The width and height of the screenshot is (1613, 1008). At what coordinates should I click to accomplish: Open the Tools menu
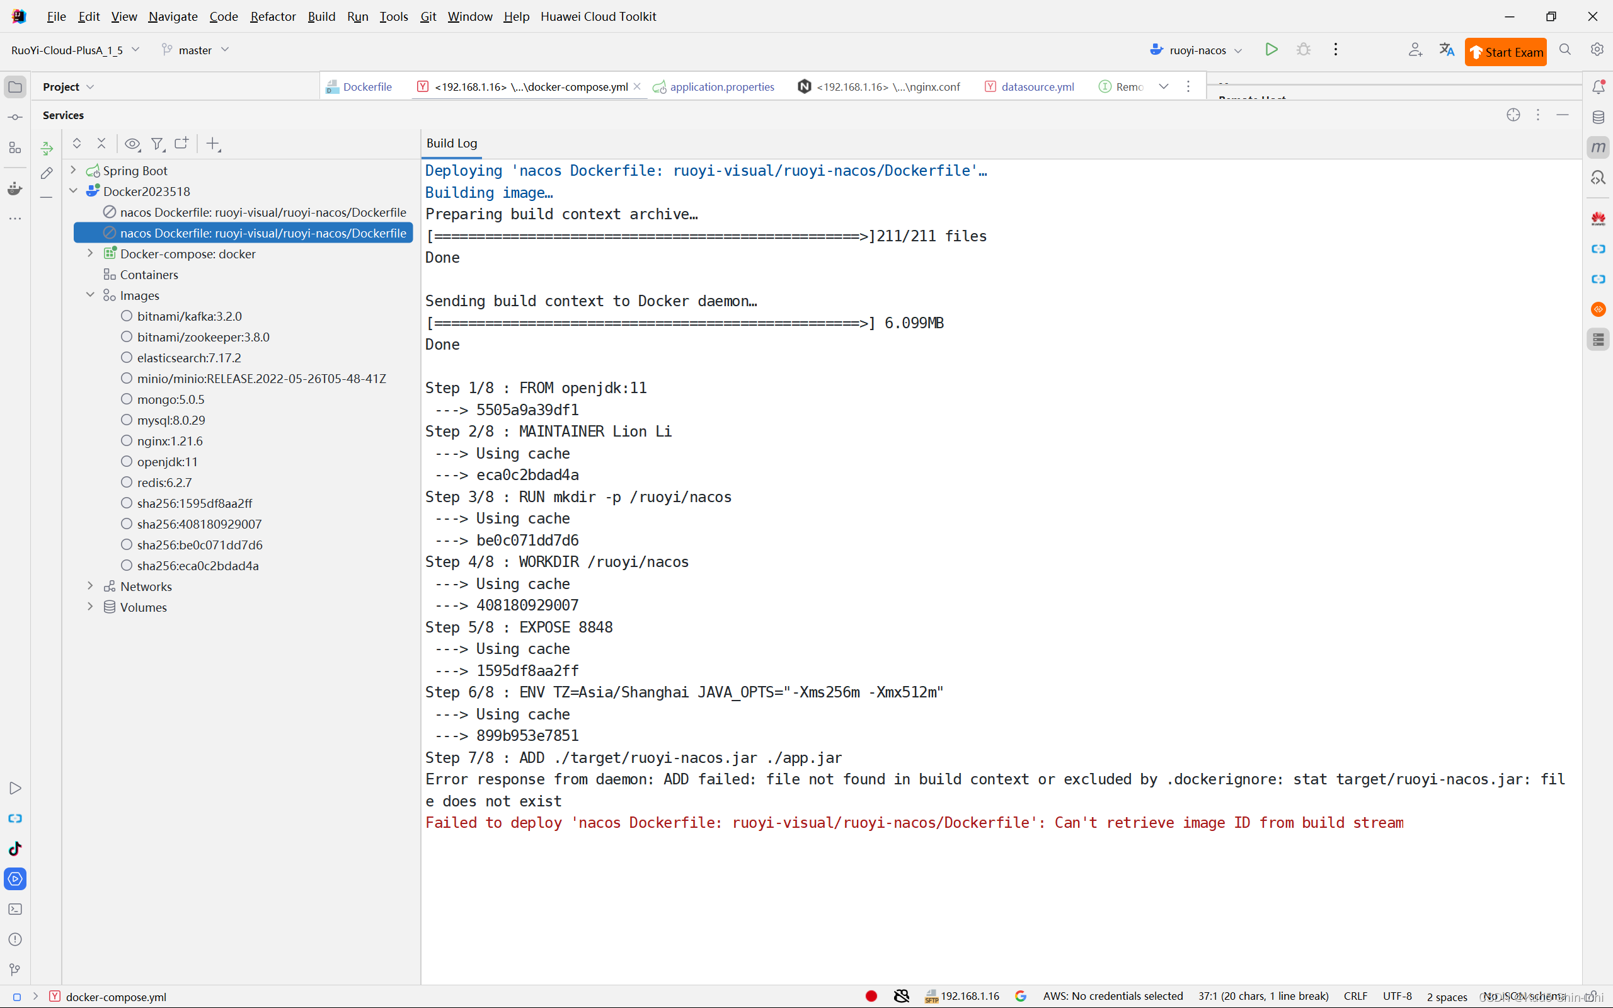pyautogui.click(x=395, y=16)
